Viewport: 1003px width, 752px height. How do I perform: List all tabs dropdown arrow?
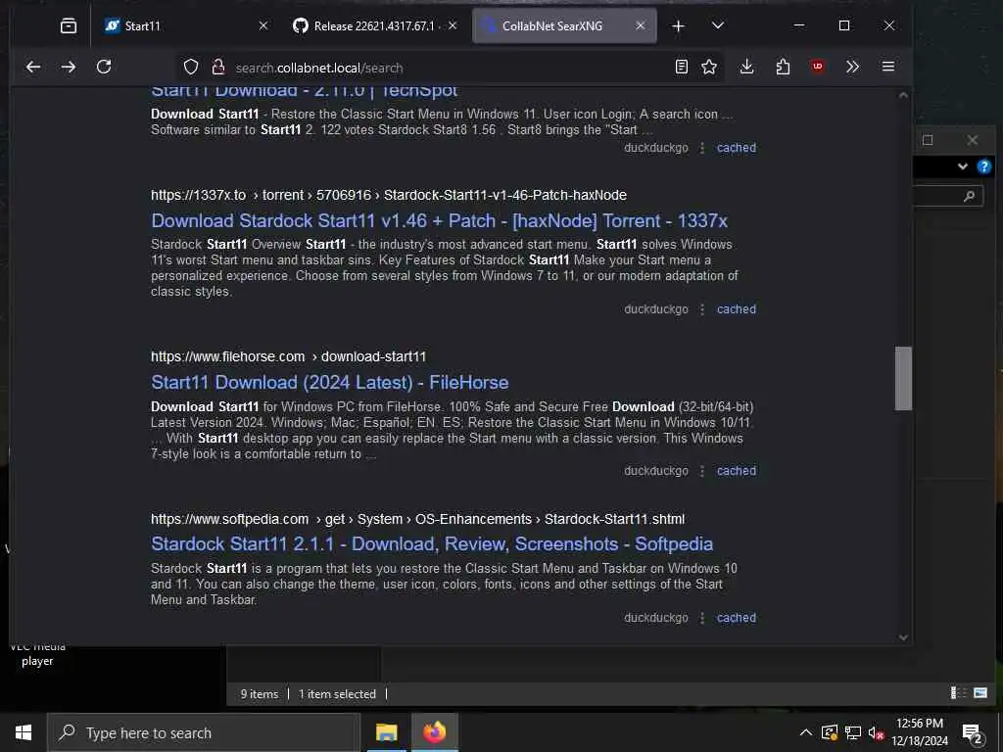tap(718, 25)
